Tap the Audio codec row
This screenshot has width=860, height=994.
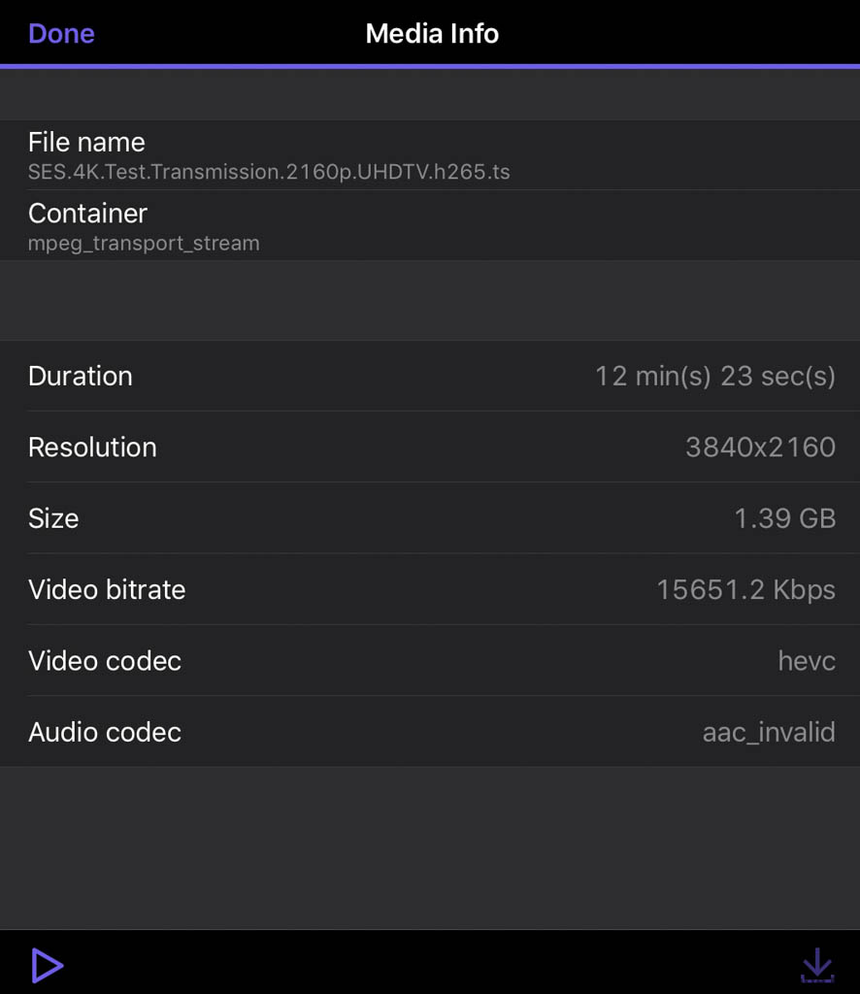(430, 732)
